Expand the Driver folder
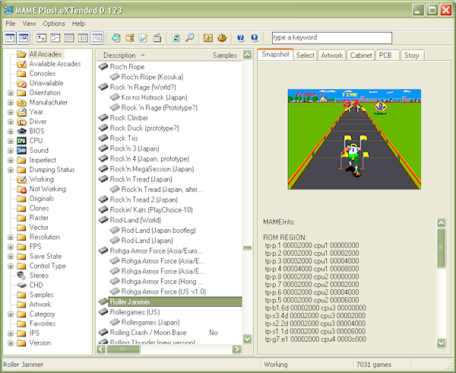The width and height of the screenshot is (456, 373). tap(11, 122)
